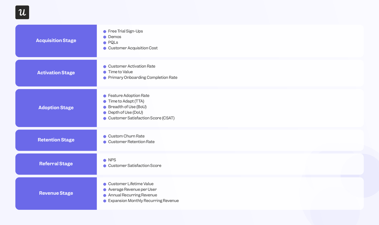Viewport: 379px width, 225px height.
Task: Click the Userpilot logo icon
Action: tap(22, 12)
